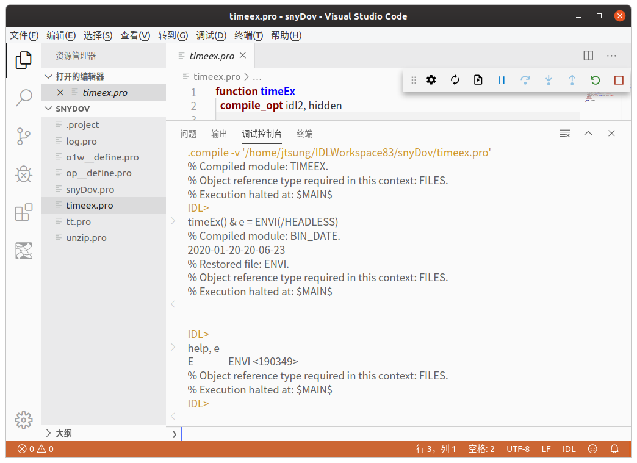Close timeex.pro in open editors list

pos(60,92)
